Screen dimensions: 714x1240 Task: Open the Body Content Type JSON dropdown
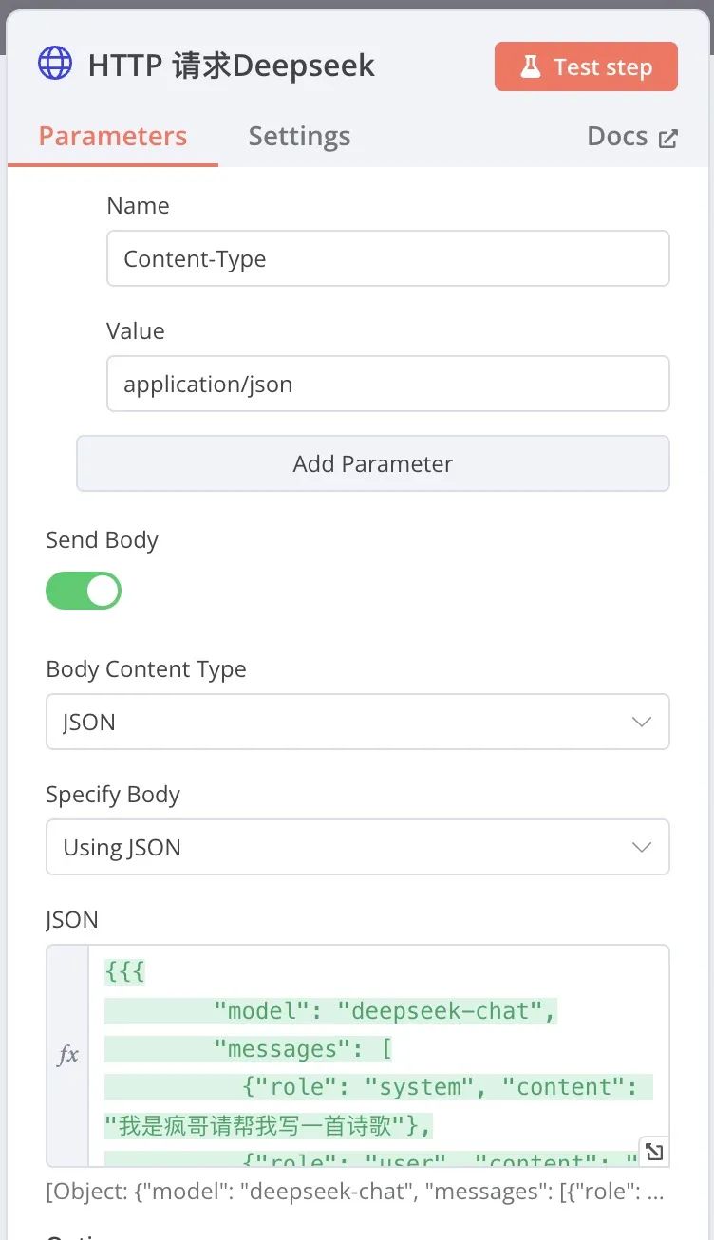point(358,722)
